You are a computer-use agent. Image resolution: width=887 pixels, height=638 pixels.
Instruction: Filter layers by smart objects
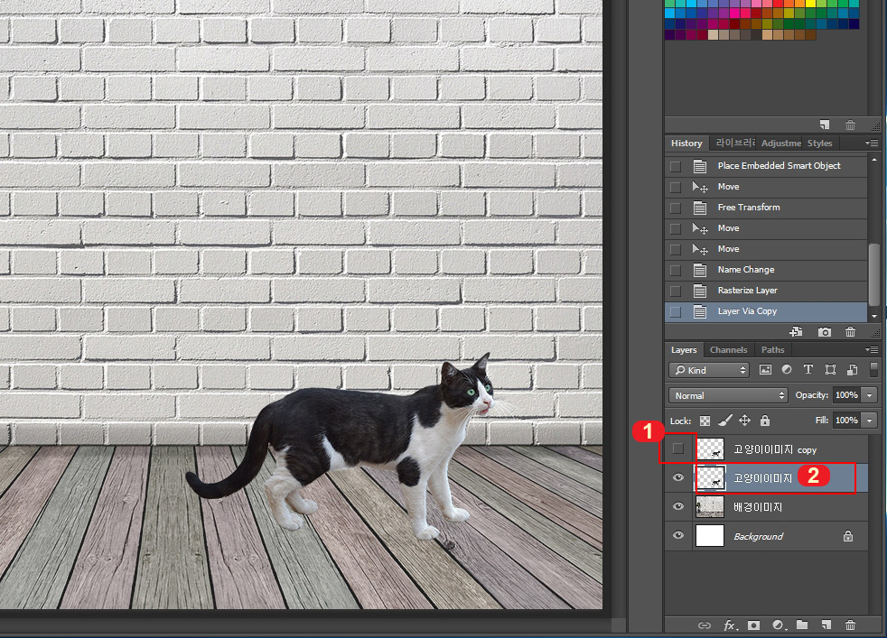[x=852, y=370]
